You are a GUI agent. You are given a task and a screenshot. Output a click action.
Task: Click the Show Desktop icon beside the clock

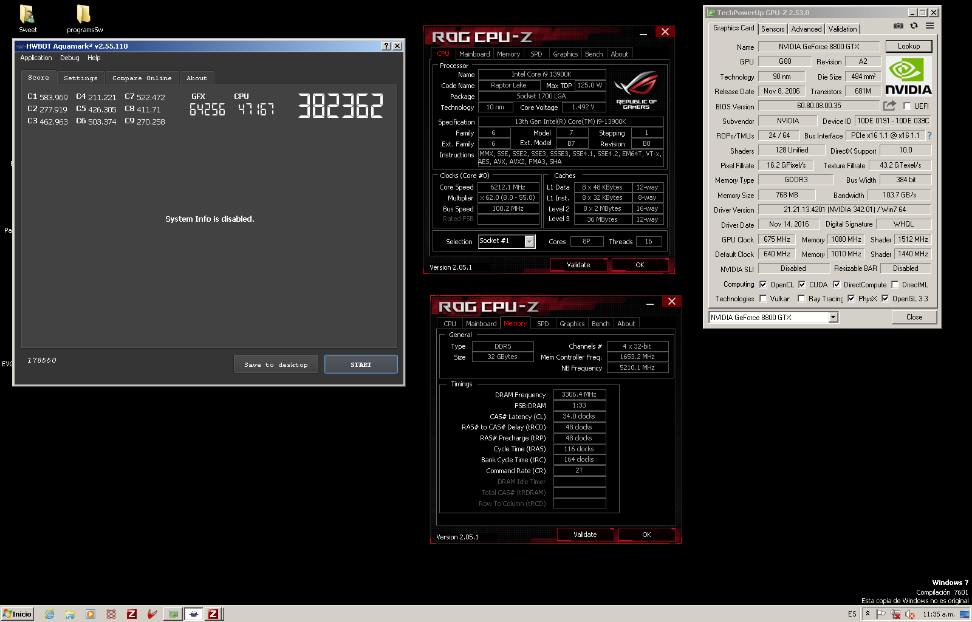965,613
